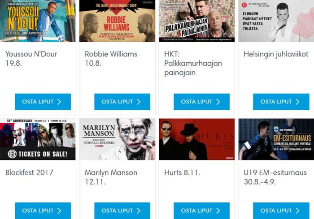Open the red Hurts concert banner
Screen dimensions: 314x219
tap(197, 139)
